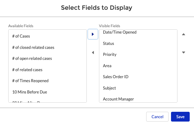This screenshot has height=124, width=194.
Task: Choose '# of open related cases' field
Action: click(48, 58)
